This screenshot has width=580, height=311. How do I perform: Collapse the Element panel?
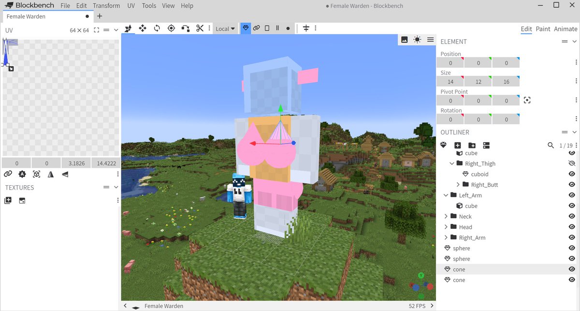[574, 42]
